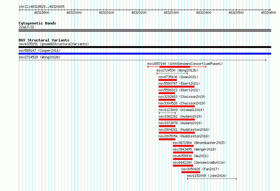The width and height of the screenshot is (280, 191).
Task: Click the DGV Structural Variants track title
Action: click(44, 40)
